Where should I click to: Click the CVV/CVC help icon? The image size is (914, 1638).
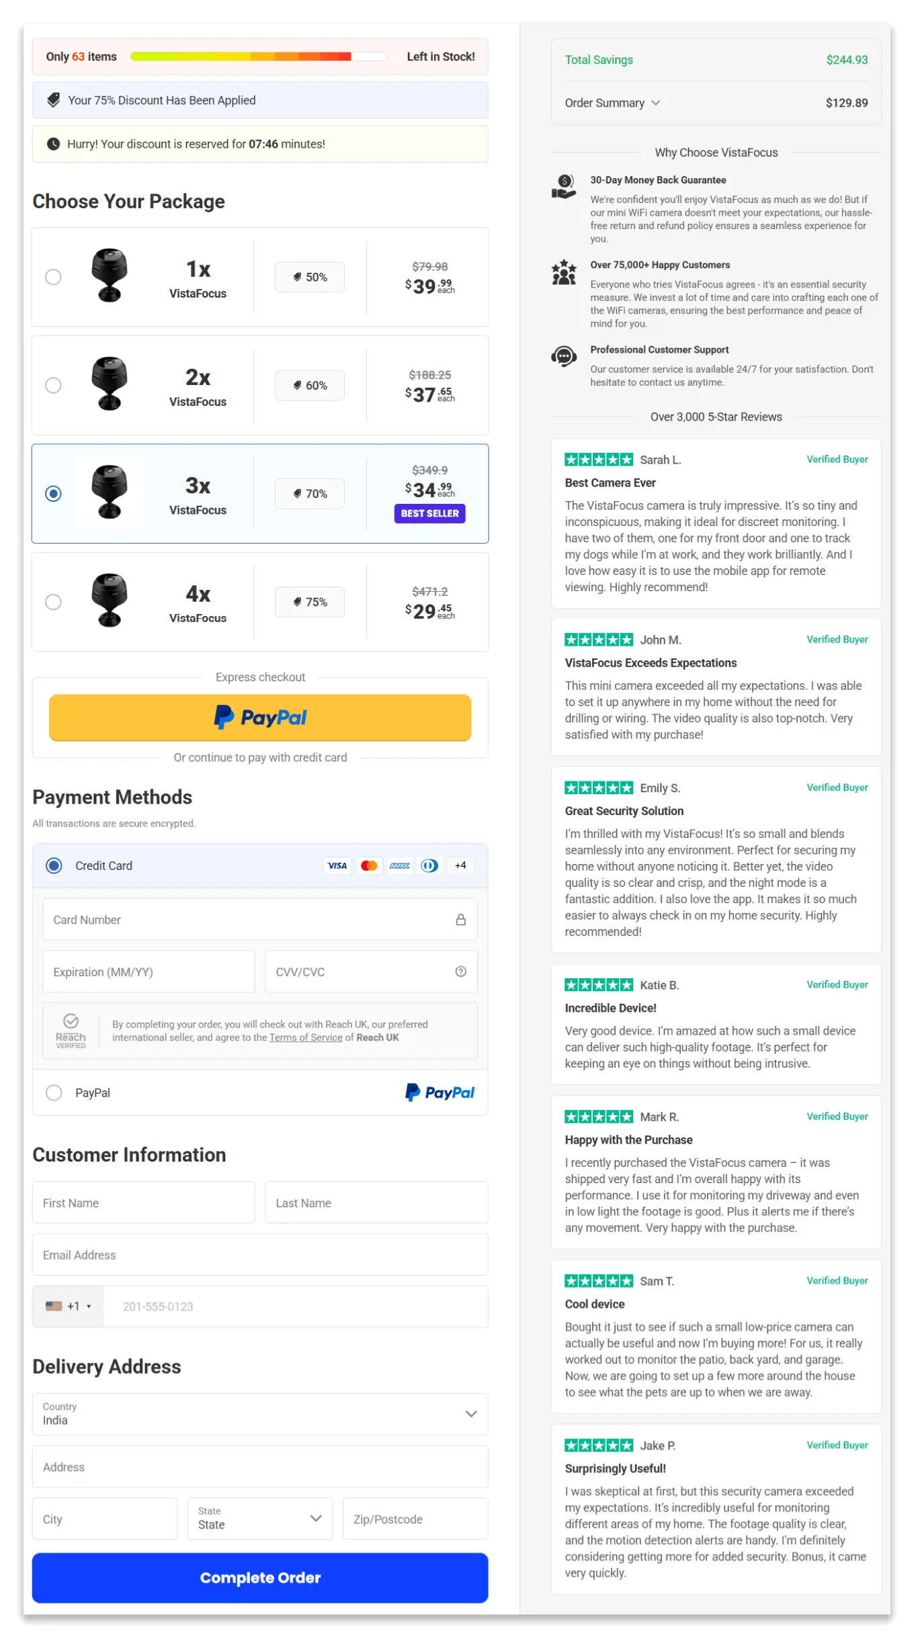(461, 972)
